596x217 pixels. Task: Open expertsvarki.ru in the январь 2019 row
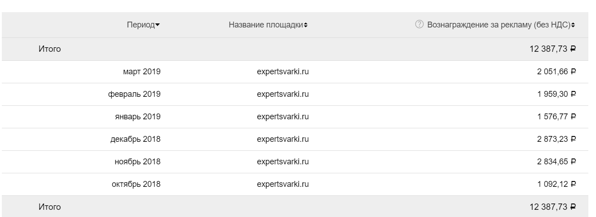283,117
